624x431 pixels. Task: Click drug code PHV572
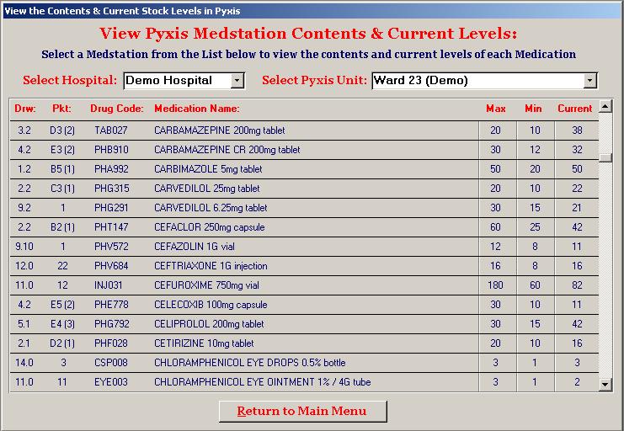pyautogui.click(x=111, y=247)
